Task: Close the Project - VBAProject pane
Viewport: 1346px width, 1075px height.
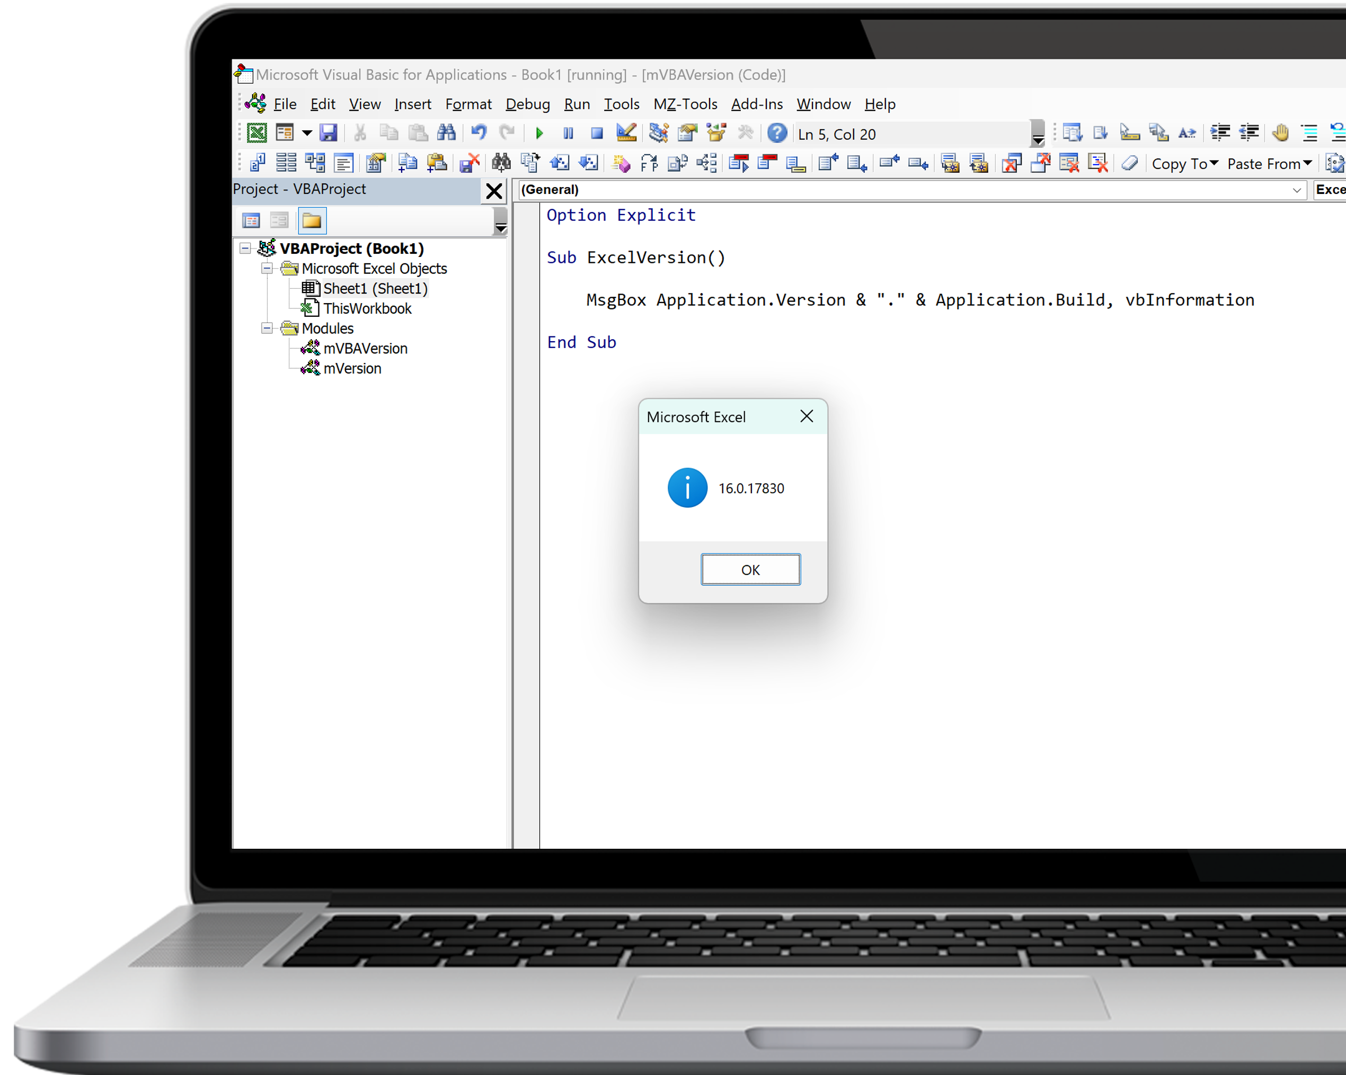Action: point(494,191)
